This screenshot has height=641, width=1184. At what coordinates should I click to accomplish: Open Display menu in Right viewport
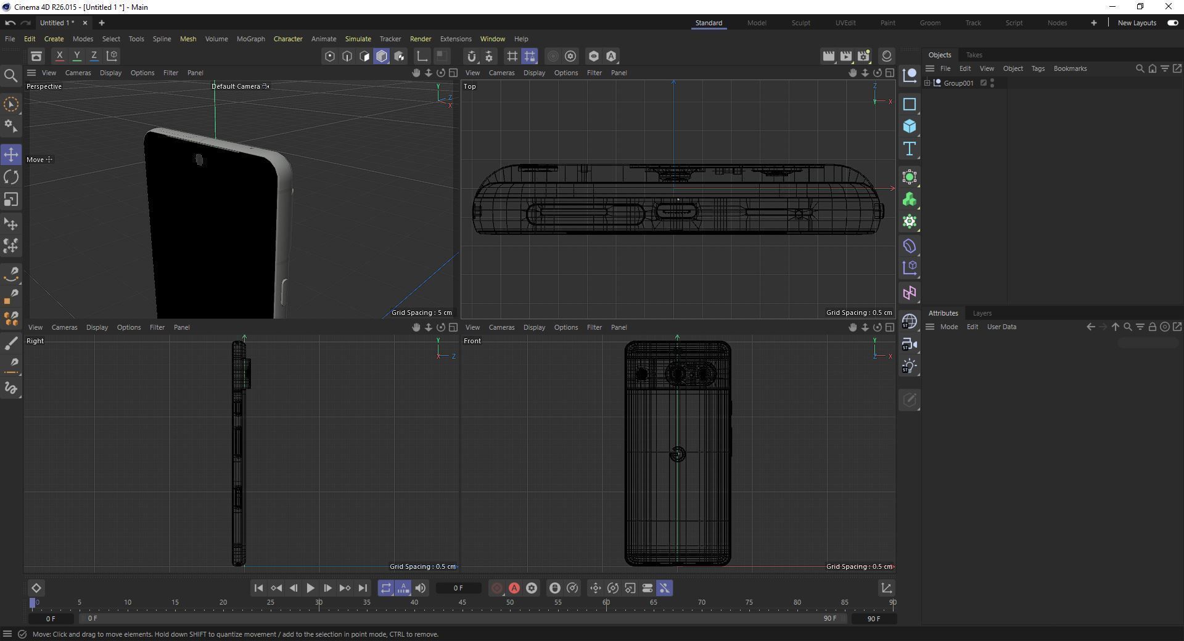coord(97,327)
